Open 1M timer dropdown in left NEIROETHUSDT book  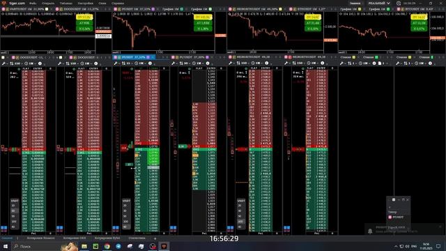[x=256, y=63]
